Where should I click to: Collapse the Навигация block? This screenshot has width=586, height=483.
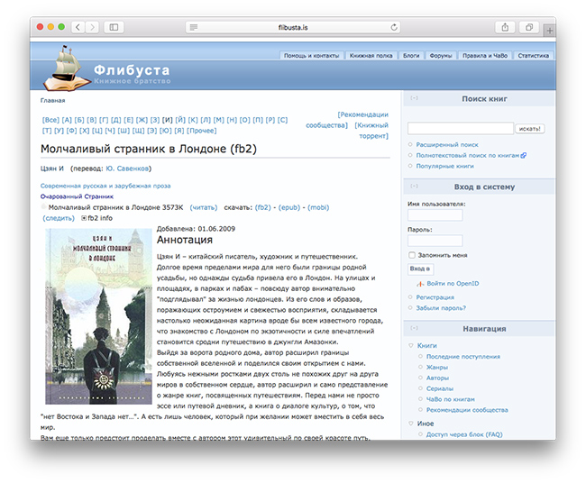[414, 328]
